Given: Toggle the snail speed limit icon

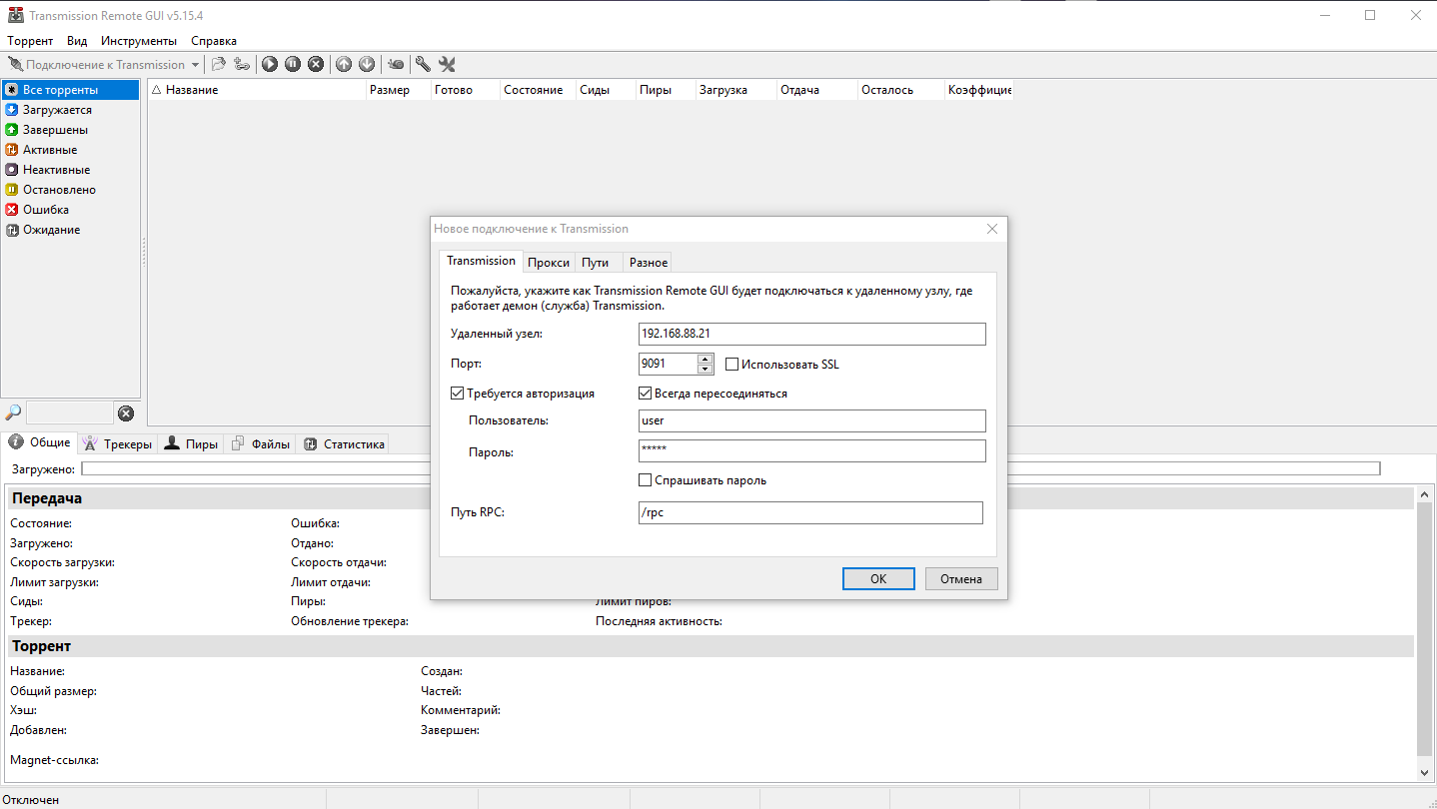Looking at the screenshot, I should pyautogui.click(x=396, y=64).
